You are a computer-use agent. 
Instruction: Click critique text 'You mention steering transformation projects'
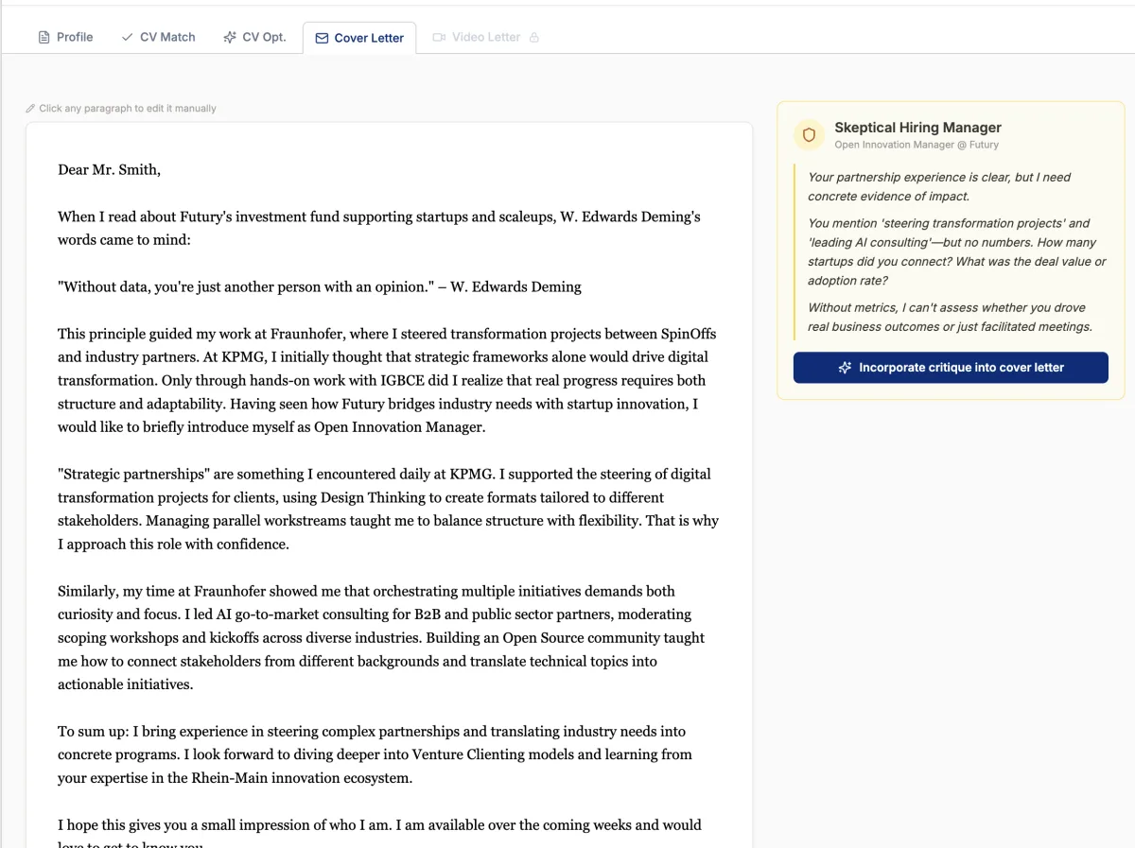956,251
